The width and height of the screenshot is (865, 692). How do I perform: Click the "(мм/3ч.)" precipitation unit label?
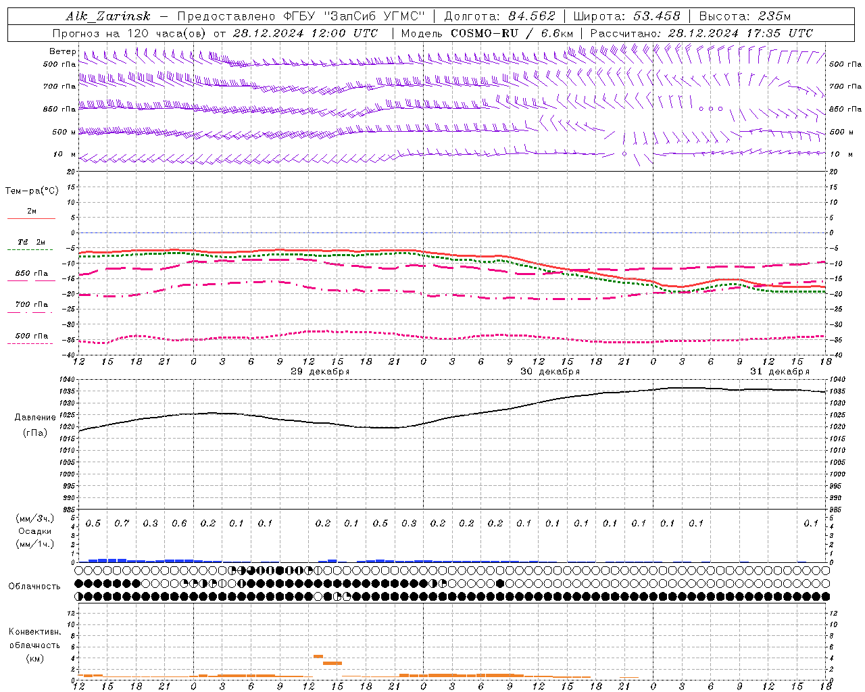click(35, 518)
